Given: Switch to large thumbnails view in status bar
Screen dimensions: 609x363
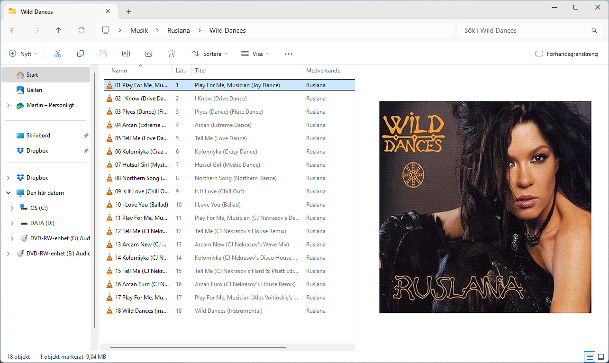Looking at the screenshot, I should click(601, 357).
